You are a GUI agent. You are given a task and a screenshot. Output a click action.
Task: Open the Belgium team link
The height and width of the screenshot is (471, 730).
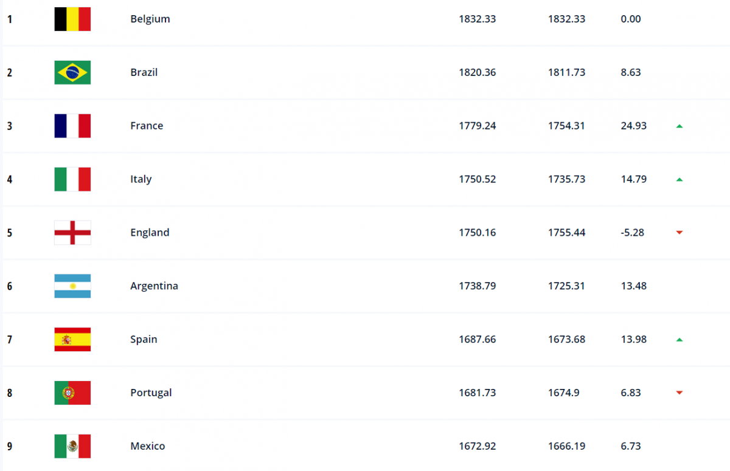tap(150, 19)
